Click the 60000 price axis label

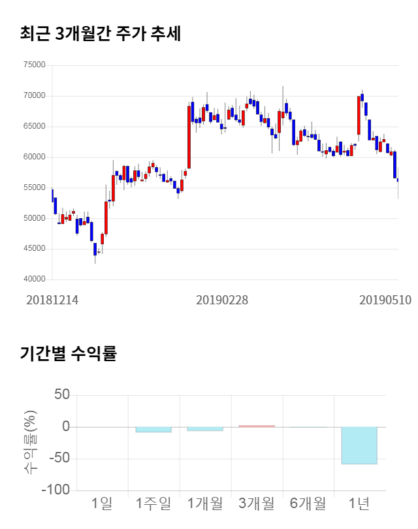34,157
